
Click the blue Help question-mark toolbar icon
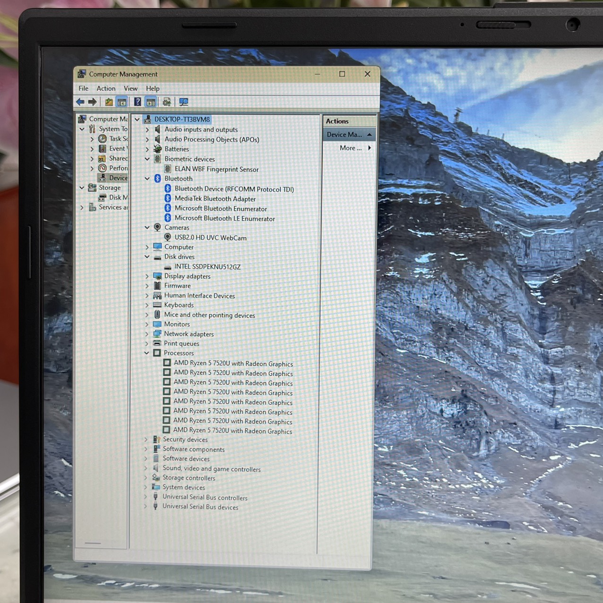138,102
